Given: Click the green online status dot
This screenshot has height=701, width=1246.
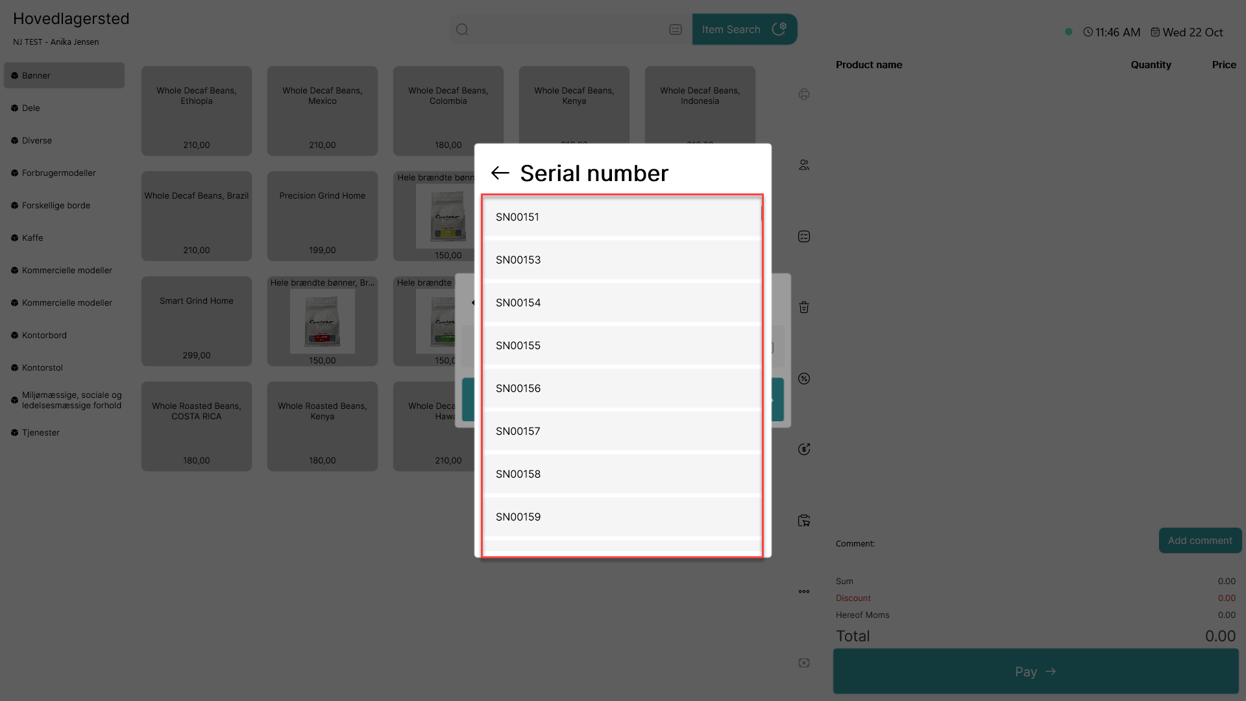Looking at the screenshot, I should pyautogui.click(x=1068, y=32).
